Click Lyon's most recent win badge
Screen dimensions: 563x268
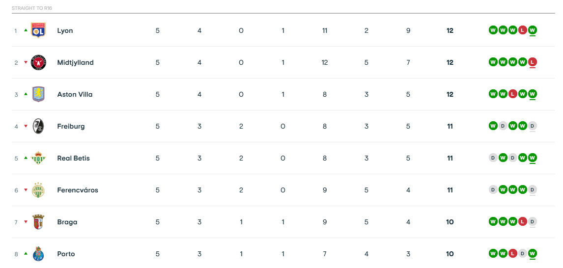(x=533, y=30)
